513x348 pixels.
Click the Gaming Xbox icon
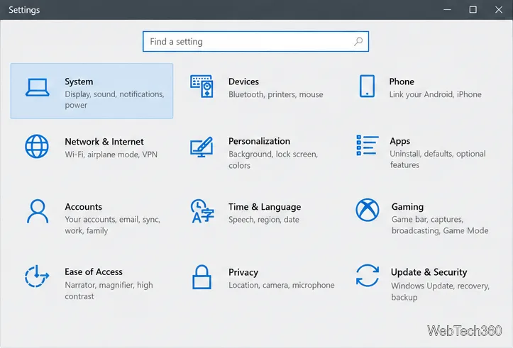pyautogui.click(x=368, y=210)
